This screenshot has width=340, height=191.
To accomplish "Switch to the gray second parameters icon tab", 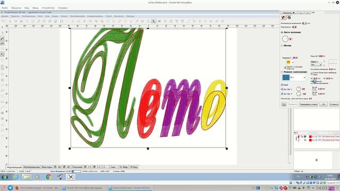I will point(289,18).
